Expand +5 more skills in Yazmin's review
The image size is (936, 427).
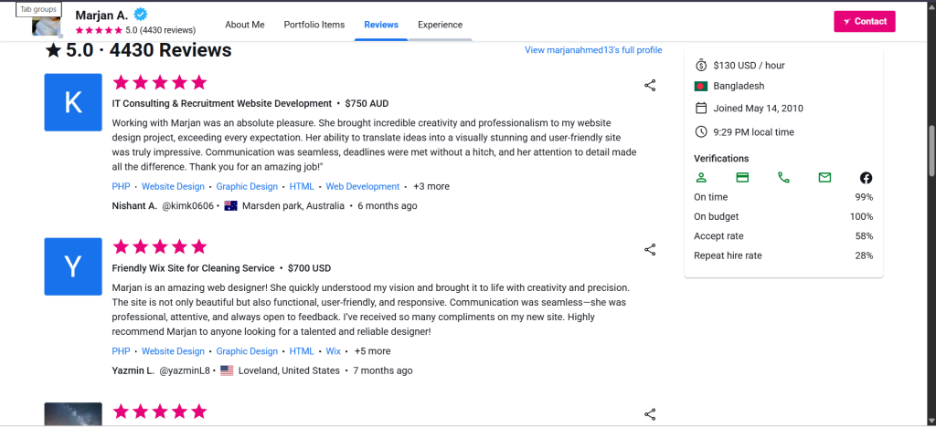point(373,350)
